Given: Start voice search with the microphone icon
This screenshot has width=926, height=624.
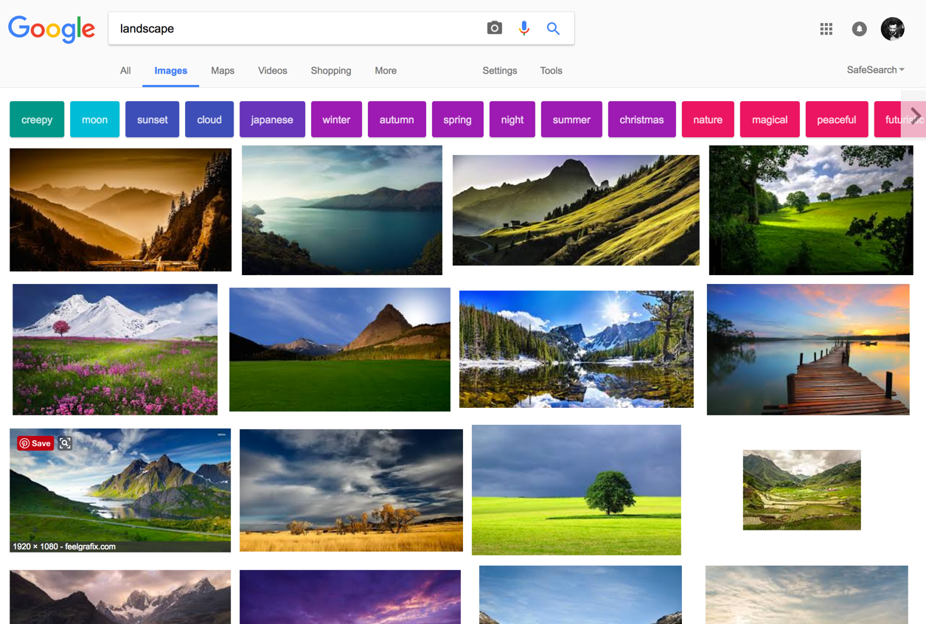Looking at the screenshot, I should [524, 28].
